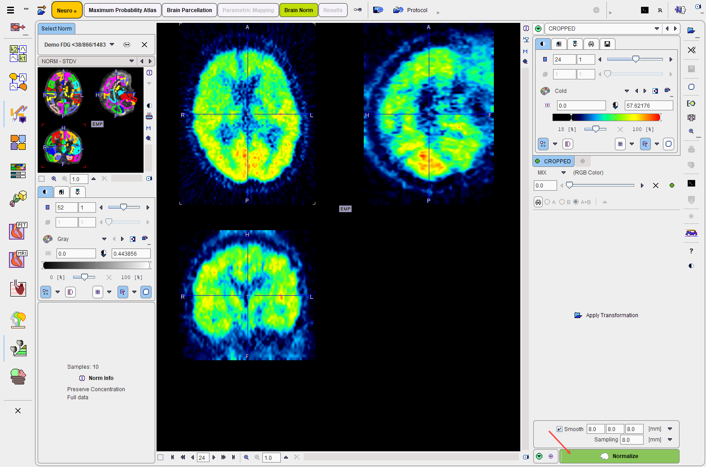Image resolution: width=706 pixels, height=467 pixels.
Task: Edit the 0.443856 upper threshold field
Action: 131,253
